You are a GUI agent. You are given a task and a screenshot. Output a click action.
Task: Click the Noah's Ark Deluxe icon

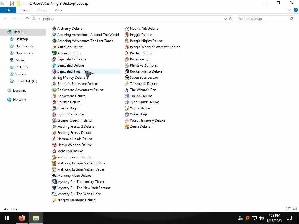(127, 29)
